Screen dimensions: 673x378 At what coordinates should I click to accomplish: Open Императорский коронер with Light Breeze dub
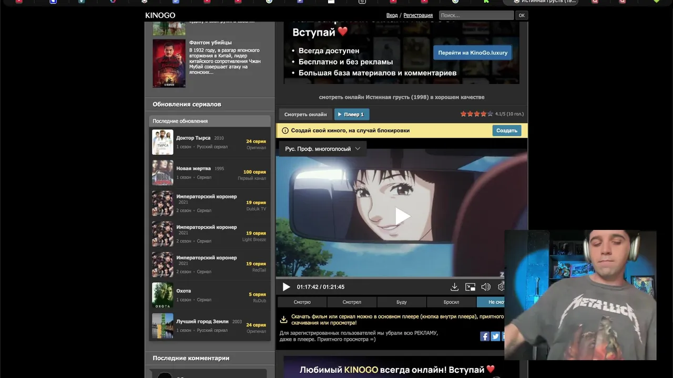pyautogui.click(x=207, y=227)
